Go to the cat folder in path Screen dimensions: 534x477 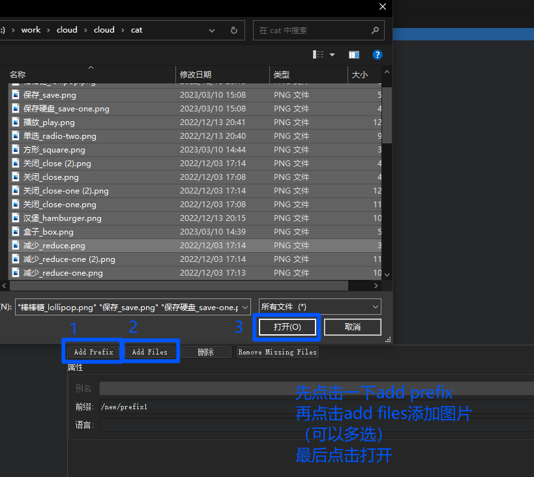pos(136,31)
